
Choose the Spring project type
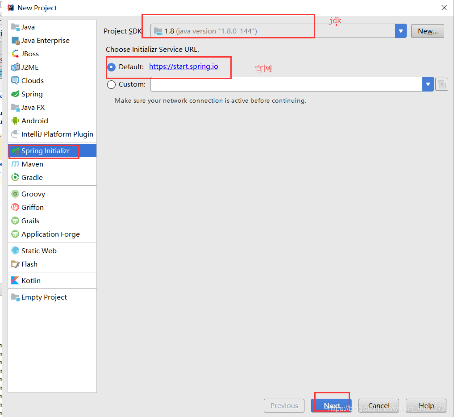[x=52, y=94]
